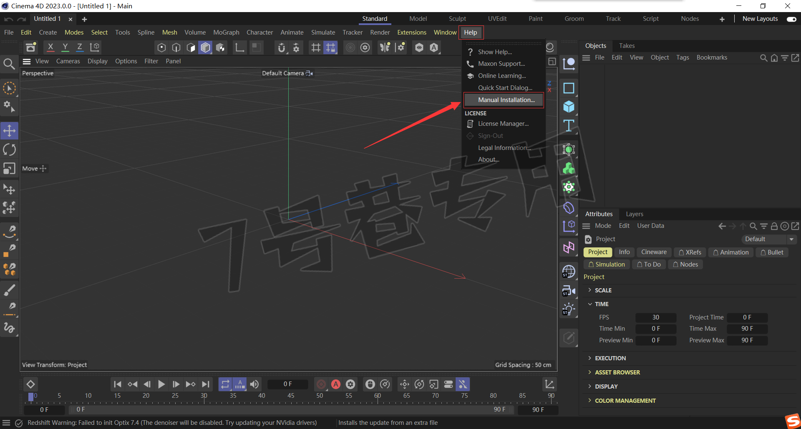Toggle X axis lock
This screenshot has width=801, height=429.
[50, 47]
